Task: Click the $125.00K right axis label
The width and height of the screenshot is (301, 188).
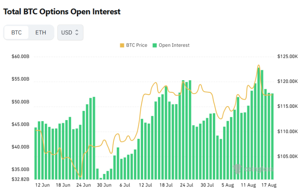Action: tap(287, 56)
